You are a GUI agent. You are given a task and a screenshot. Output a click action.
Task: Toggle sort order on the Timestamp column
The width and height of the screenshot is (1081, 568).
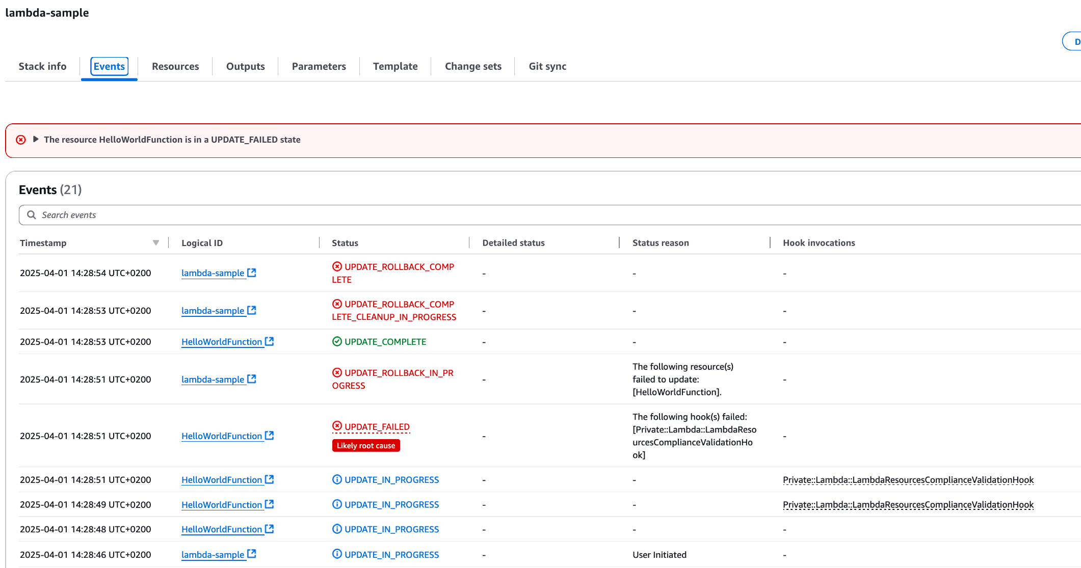point(155,242)
